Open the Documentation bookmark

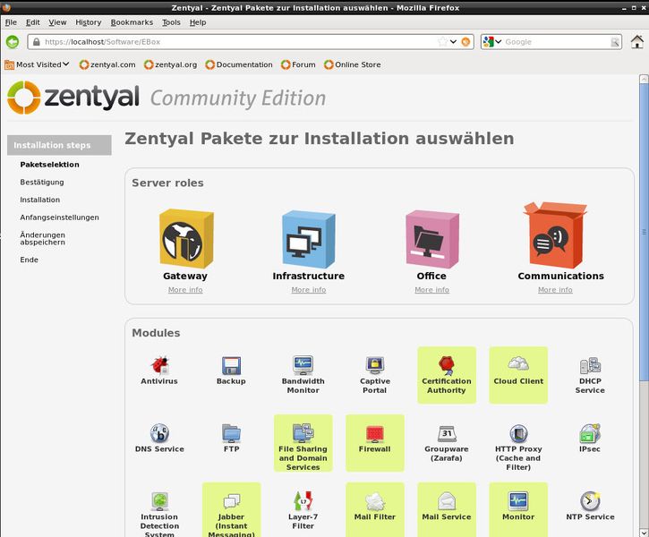pos(239,64)
